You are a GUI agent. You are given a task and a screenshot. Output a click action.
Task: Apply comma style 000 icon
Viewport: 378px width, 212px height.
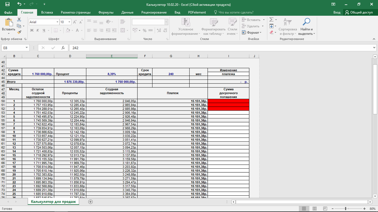point(151,30)
